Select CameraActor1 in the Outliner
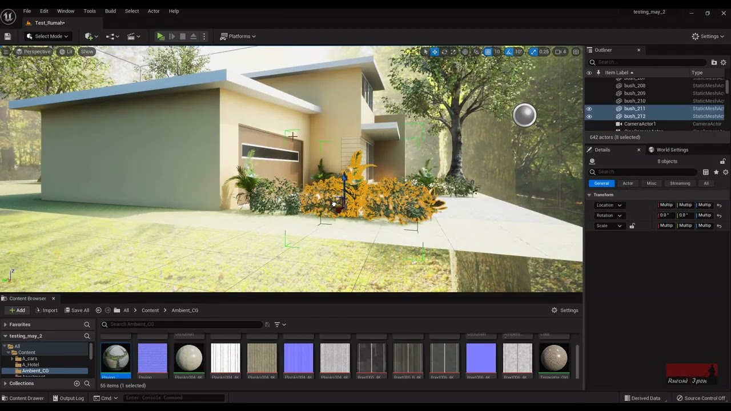The image size is (731, 411). click(640, 124)
